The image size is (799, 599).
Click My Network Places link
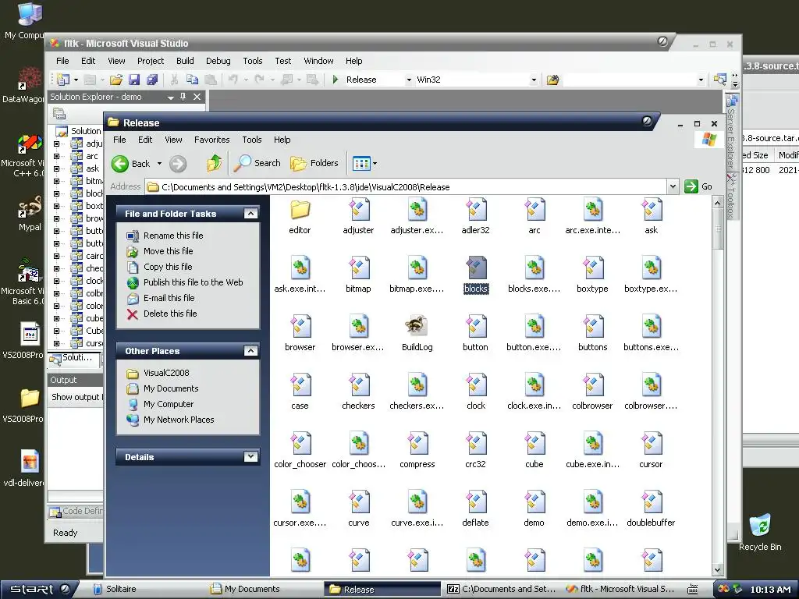tap(179, 419)
